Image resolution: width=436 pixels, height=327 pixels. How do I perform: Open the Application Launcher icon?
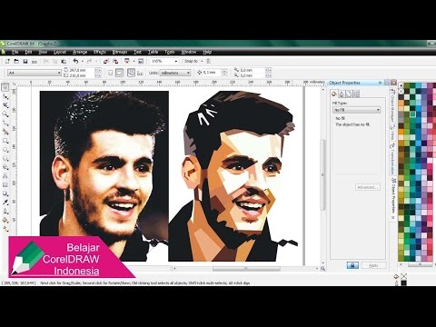click(127, 62)
